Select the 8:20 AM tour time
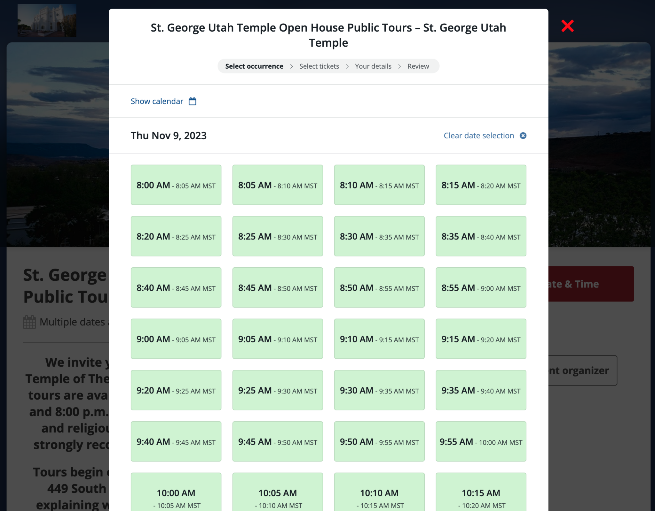This screenshot has width=655, height=511. [x=176, y=236]
